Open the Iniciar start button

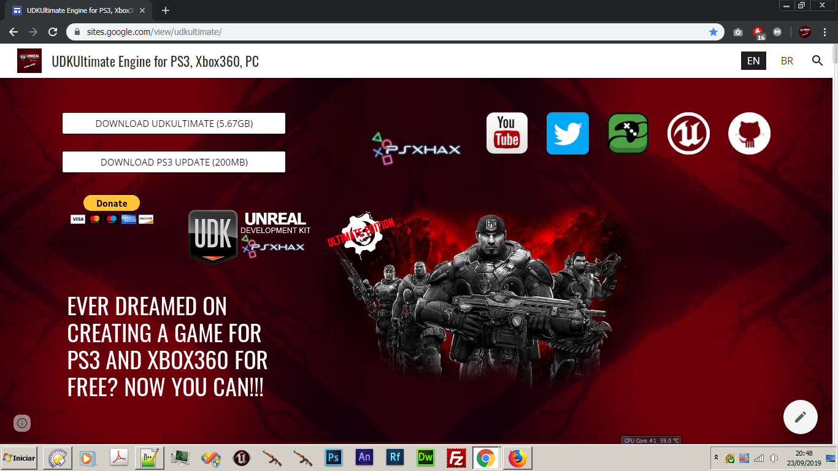[19, 458]
